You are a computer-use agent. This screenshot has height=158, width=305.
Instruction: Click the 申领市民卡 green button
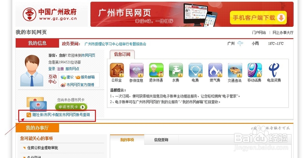71,107
